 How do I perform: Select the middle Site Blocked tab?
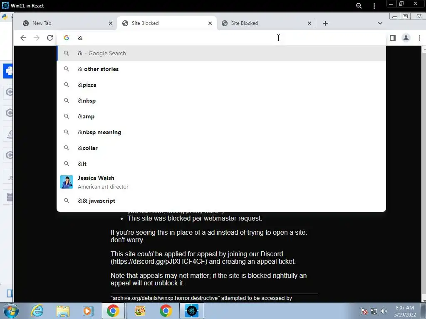tap(167, 23)
